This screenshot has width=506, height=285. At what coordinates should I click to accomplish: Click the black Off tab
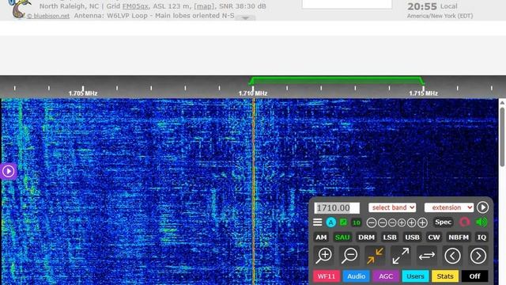(x=474, y=276)
